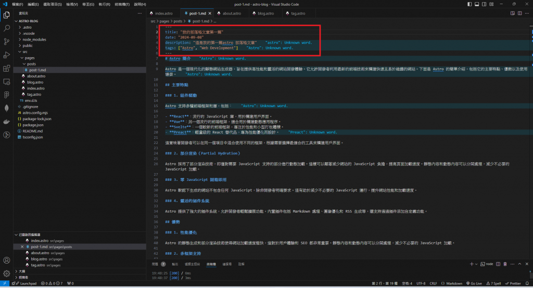
Task: Open terminal panel more actions ellipsis
Action: pyautogui.click(x=512, y=264)
